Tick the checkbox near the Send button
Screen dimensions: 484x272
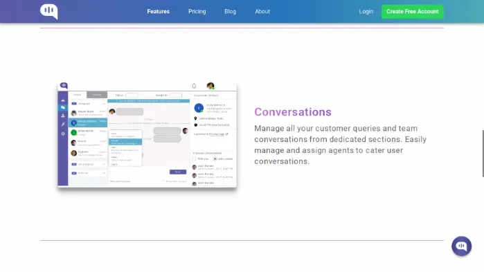[163, 181]
